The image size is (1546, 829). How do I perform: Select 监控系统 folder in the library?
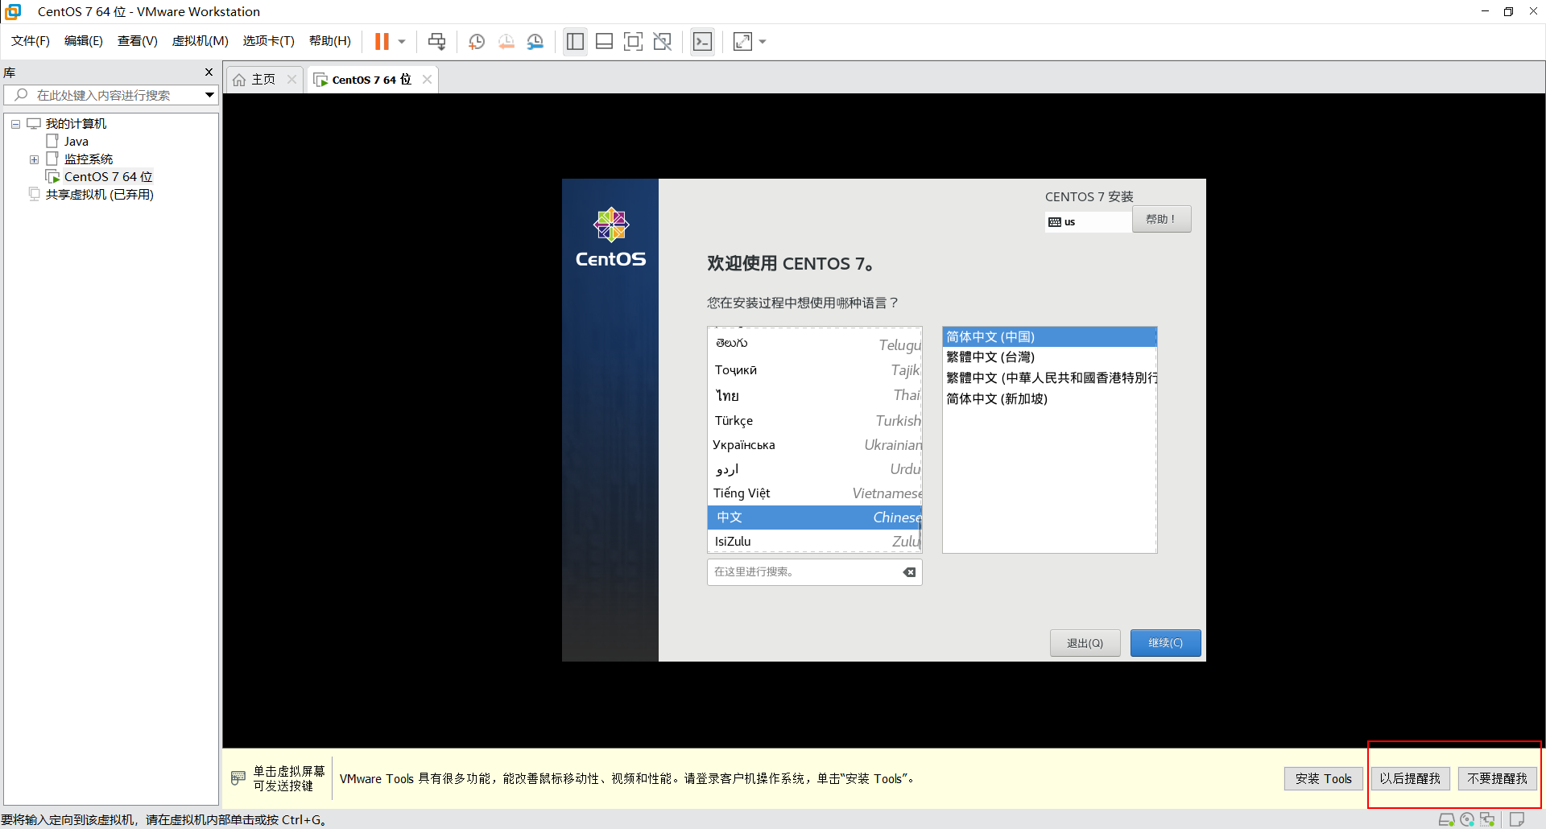[x=88, y=159]
